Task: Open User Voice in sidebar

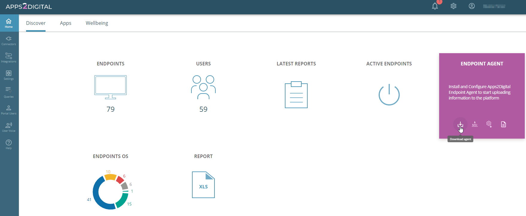Action: click(9, 127)
